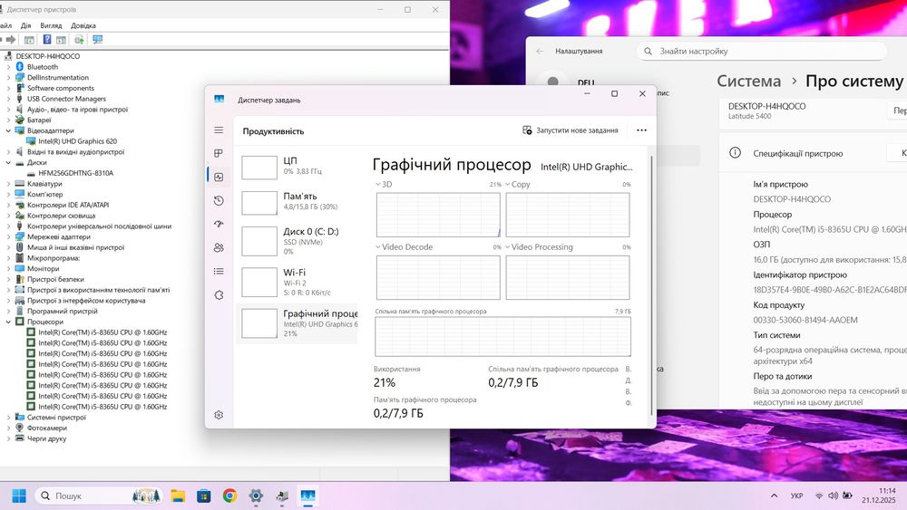Click Система breadcrumb link in Settings
The image size is (907, 510).
pyautogui.click(x=748, y=81)
